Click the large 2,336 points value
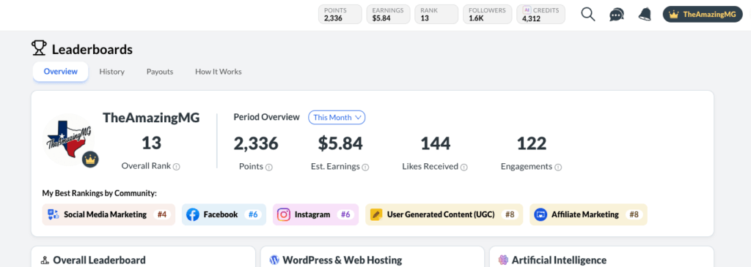This screenshot has width=751, height=267. pyautogui.click(x=256, y=143)
